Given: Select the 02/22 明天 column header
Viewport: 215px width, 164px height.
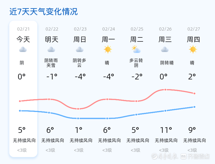Looking at the screenshot, I should point(52,35).
